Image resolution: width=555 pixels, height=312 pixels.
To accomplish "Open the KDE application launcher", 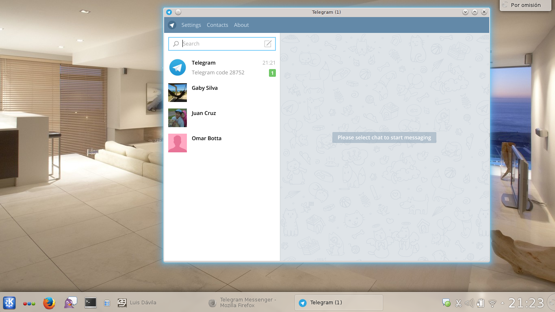I will click(x=9, y=303).
